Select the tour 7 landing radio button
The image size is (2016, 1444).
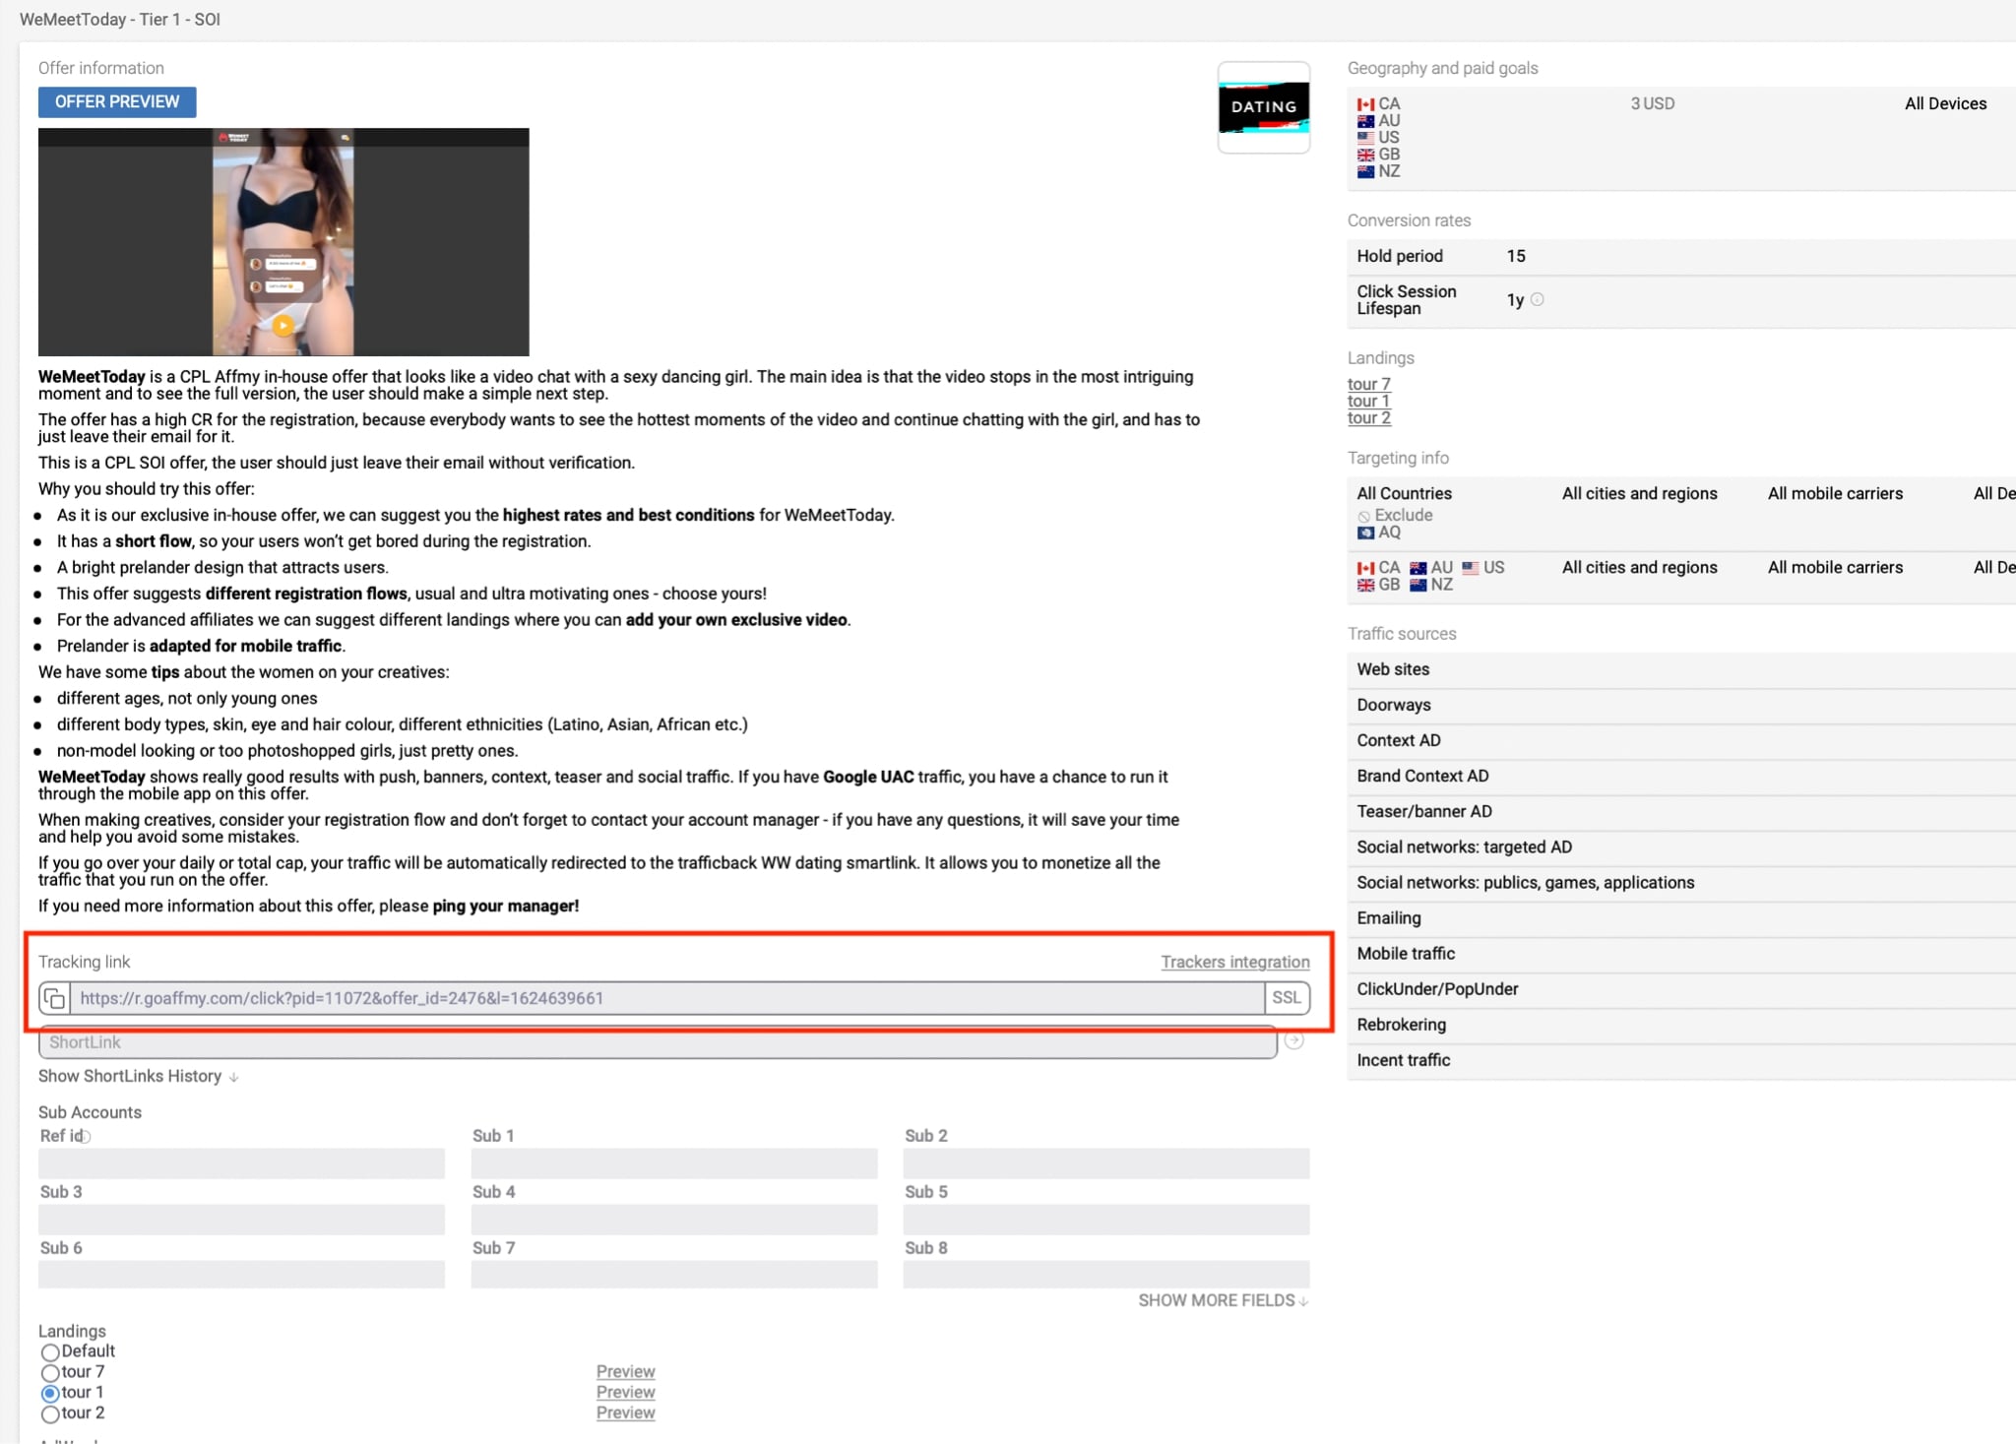click(x=49, y=1372)
